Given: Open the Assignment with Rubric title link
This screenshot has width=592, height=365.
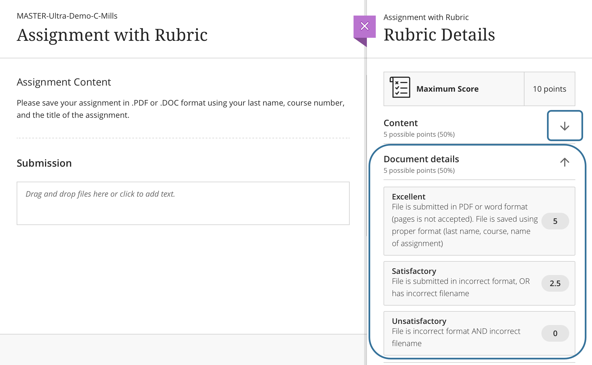Looking at the screenshot, I should (x=112, y=35).
